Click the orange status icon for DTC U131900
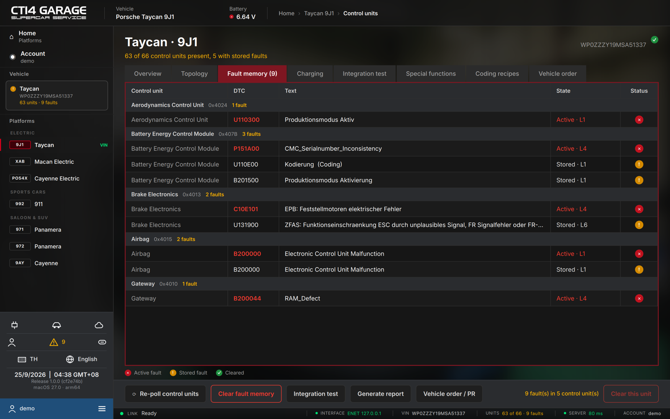This screenshot has height=419, width=670. click(x=639, y=225)
